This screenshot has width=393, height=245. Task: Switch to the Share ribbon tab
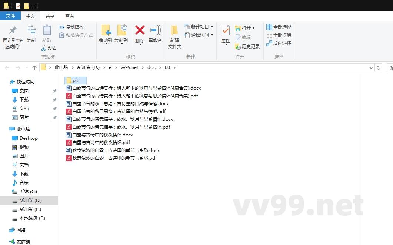[x=50, y=16]
